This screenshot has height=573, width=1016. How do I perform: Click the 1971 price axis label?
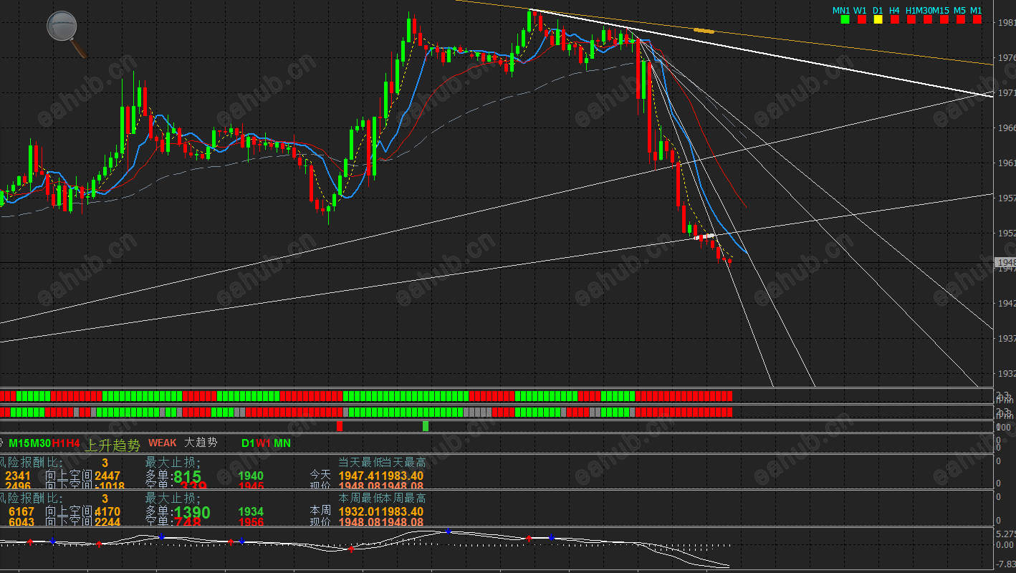[1007, 93]
